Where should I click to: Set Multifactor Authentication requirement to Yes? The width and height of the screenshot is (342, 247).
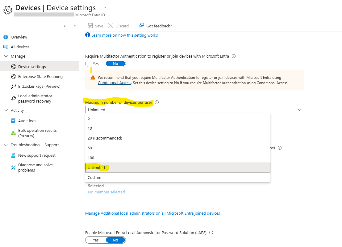point(96,63)
